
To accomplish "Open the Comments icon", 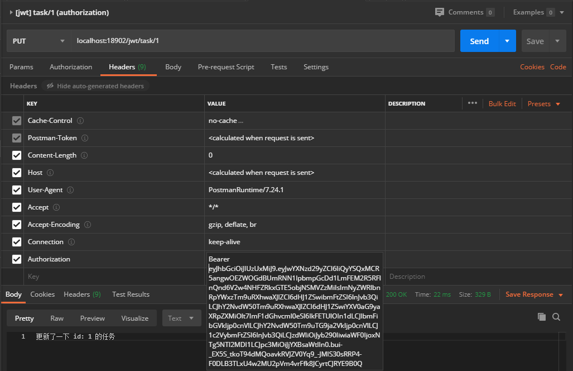I will coord(439,12).
